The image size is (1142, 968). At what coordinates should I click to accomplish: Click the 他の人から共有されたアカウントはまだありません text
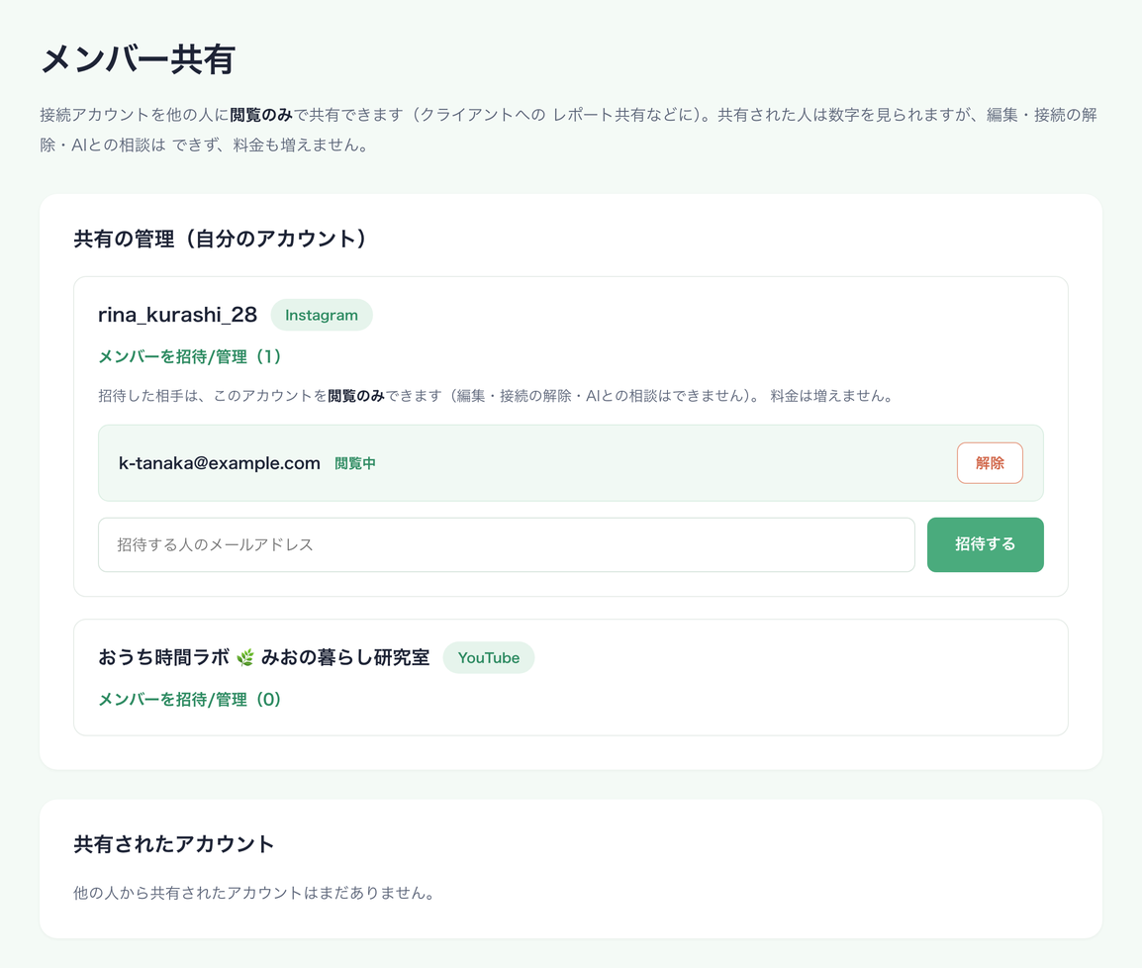coord(254,892)
